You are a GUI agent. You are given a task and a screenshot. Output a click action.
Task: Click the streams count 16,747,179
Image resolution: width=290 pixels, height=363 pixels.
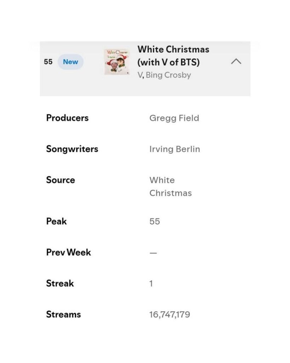[170, 314]
